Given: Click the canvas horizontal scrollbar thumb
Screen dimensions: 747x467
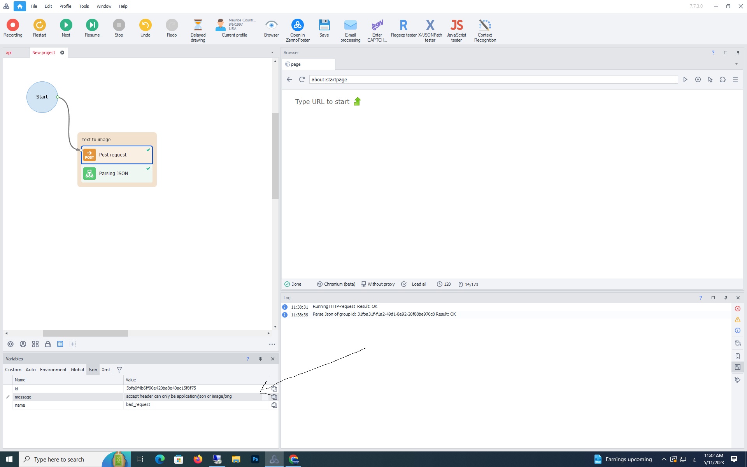Looking at the screenshot, I should coord(86,334).
